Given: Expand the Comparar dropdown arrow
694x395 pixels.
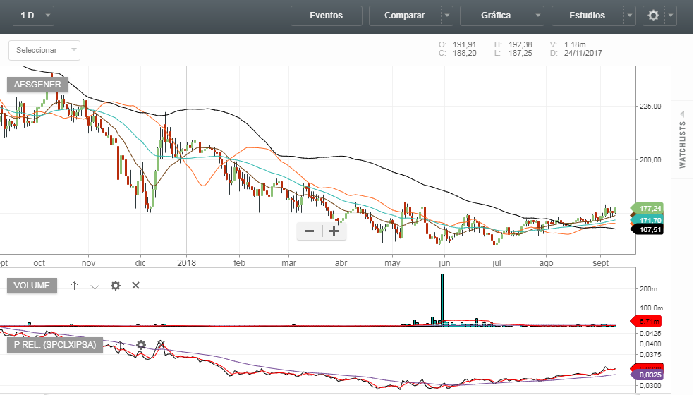Looking at the screenshot, I should (447, 16).
